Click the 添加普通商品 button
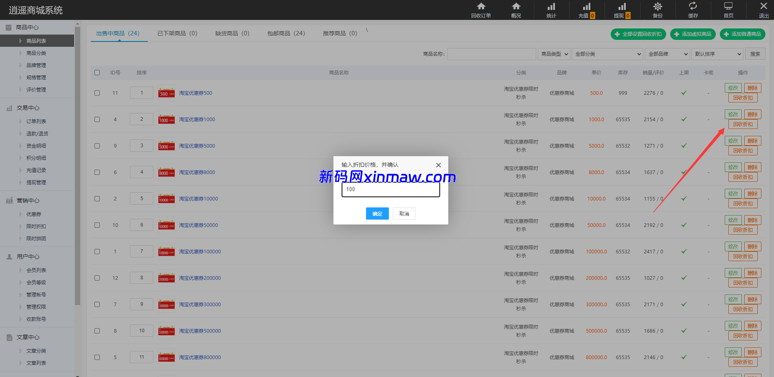Screen dimensions: 774x377 click(x=742, y=34)
